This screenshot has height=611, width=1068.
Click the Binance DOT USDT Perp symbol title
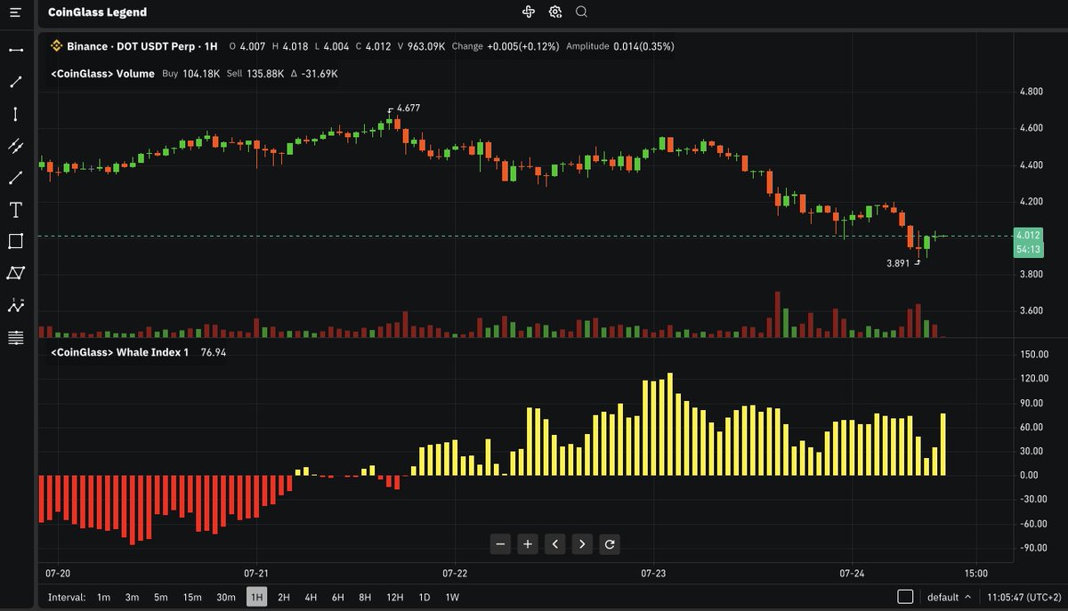[x=142, y=45]
